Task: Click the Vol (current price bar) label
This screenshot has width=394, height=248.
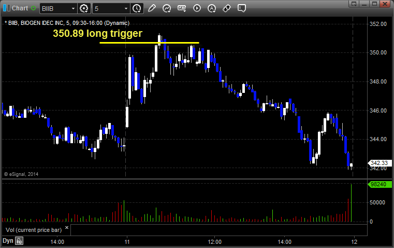Action: [34, 230]
